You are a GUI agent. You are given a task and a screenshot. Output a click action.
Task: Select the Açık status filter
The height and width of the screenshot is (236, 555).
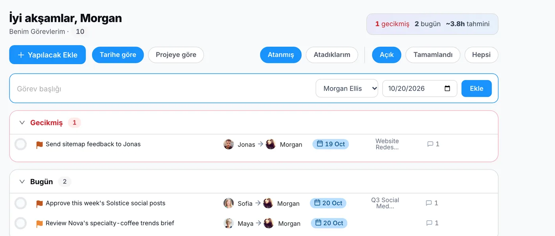pyautogui.click(x=387, y=55)
